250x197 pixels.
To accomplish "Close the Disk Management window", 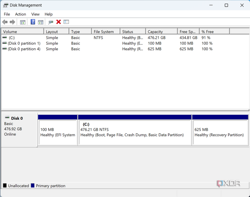I will pos(242,5).
